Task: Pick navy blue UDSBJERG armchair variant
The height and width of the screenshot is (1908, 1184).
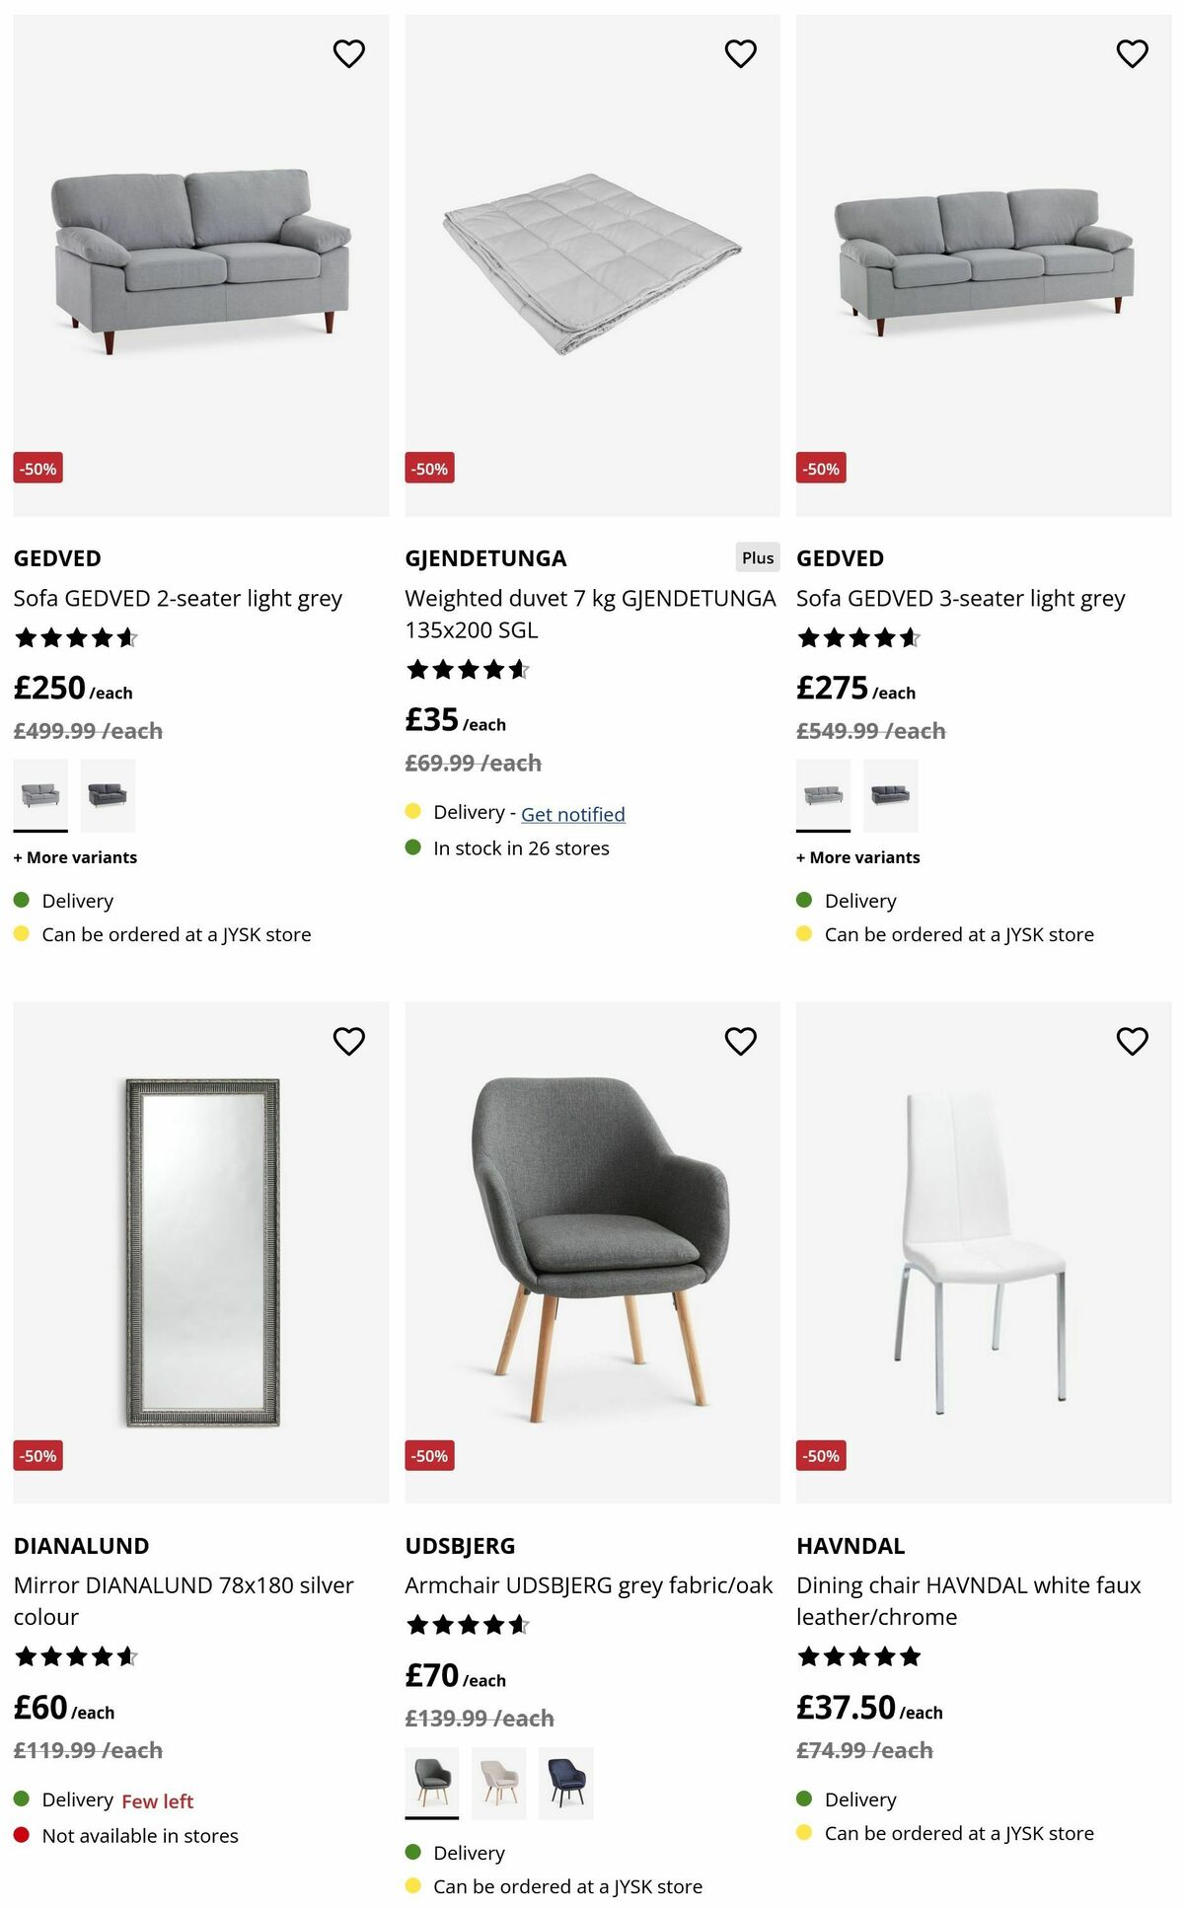Action: pos(565,1782)
